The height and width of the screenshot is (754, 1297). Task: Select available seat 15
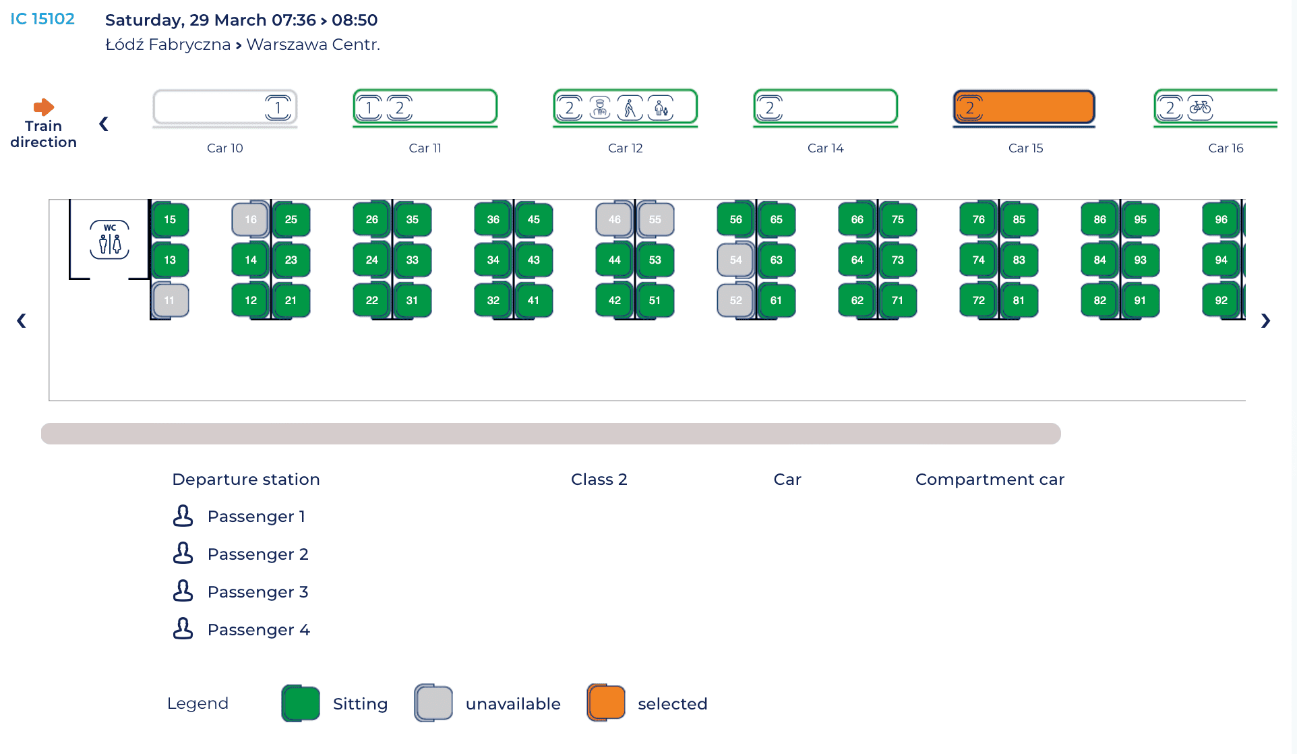[x=170, y=219]
